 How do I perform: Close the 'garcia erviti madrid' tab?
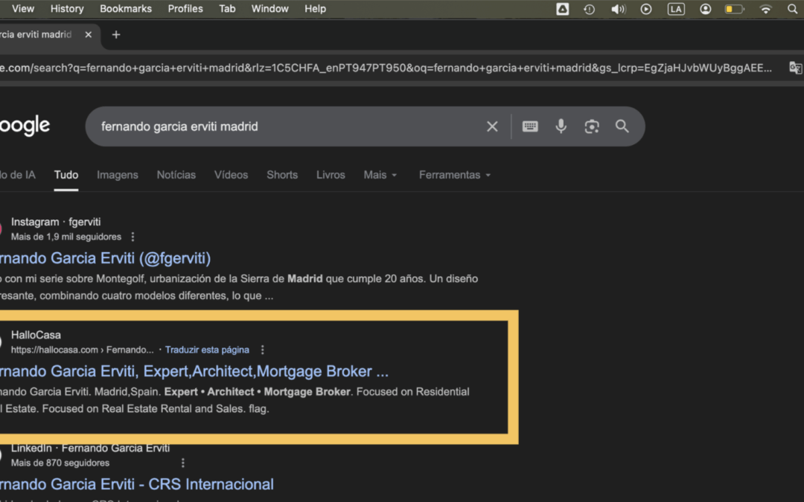(88, 35)
